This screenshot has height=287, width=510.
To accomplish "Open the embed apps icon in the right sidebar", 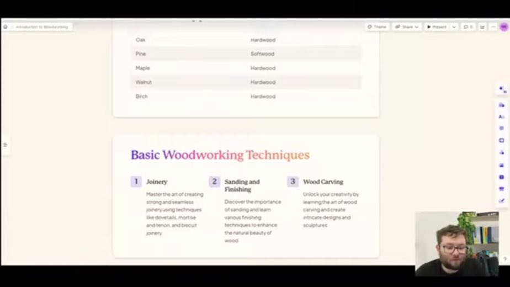I will (x=502, y=189).
